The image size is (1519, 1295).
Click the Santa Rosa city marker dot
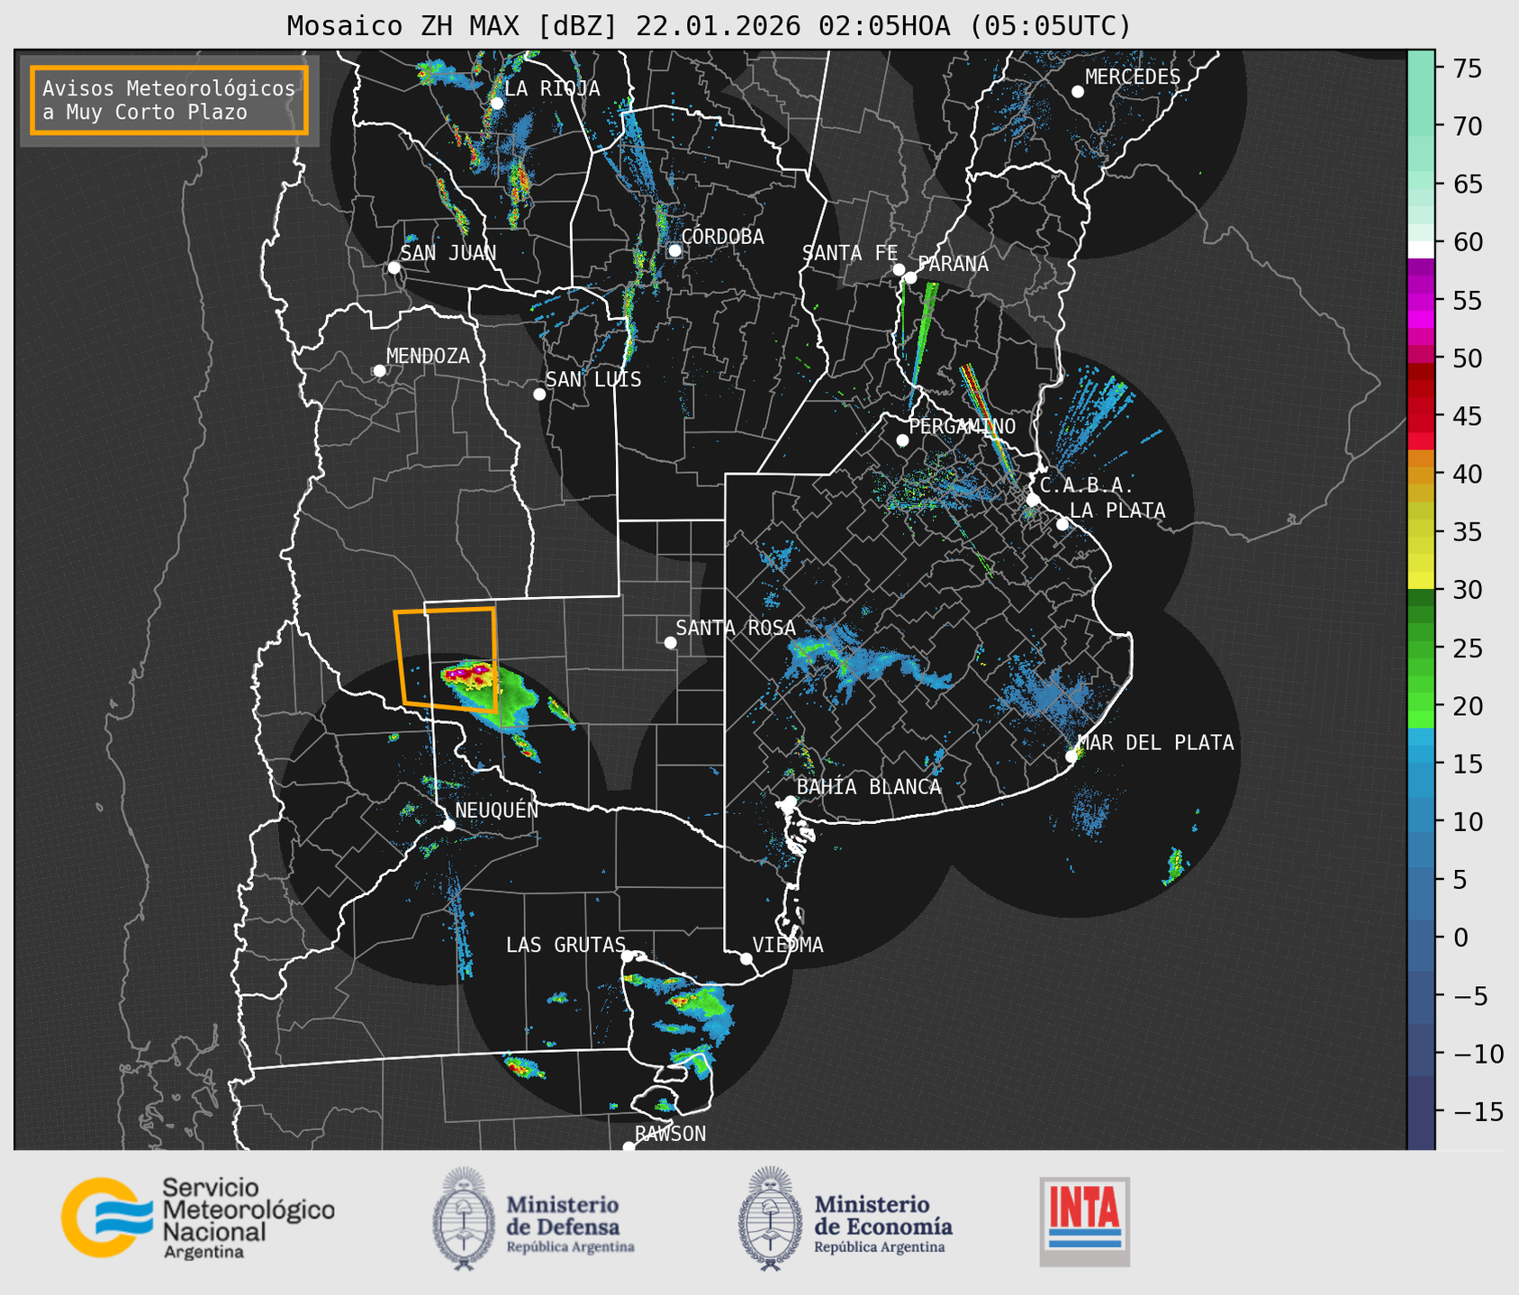670,642
